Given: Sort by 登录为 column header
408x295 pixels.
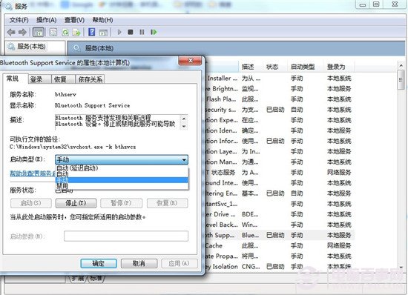Looking at the screenshot, I should 338,67.
